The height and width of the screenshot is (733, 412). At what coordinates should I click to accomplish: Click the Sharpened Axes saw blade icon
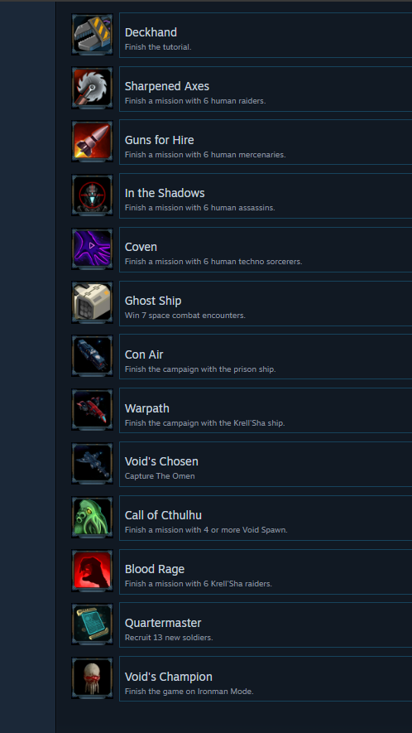point(92,89)
